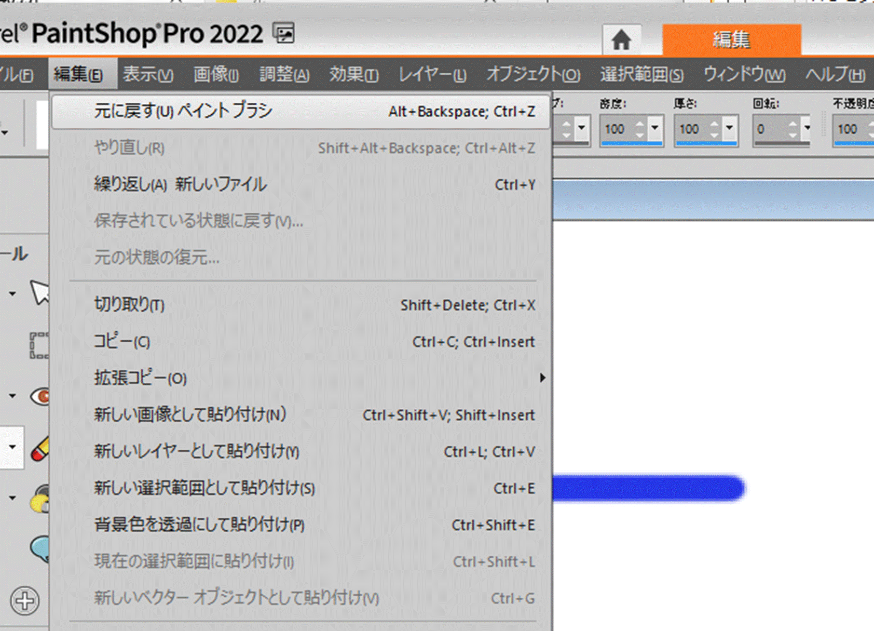Open the レイヤー(L) menu

pos(432,74)
